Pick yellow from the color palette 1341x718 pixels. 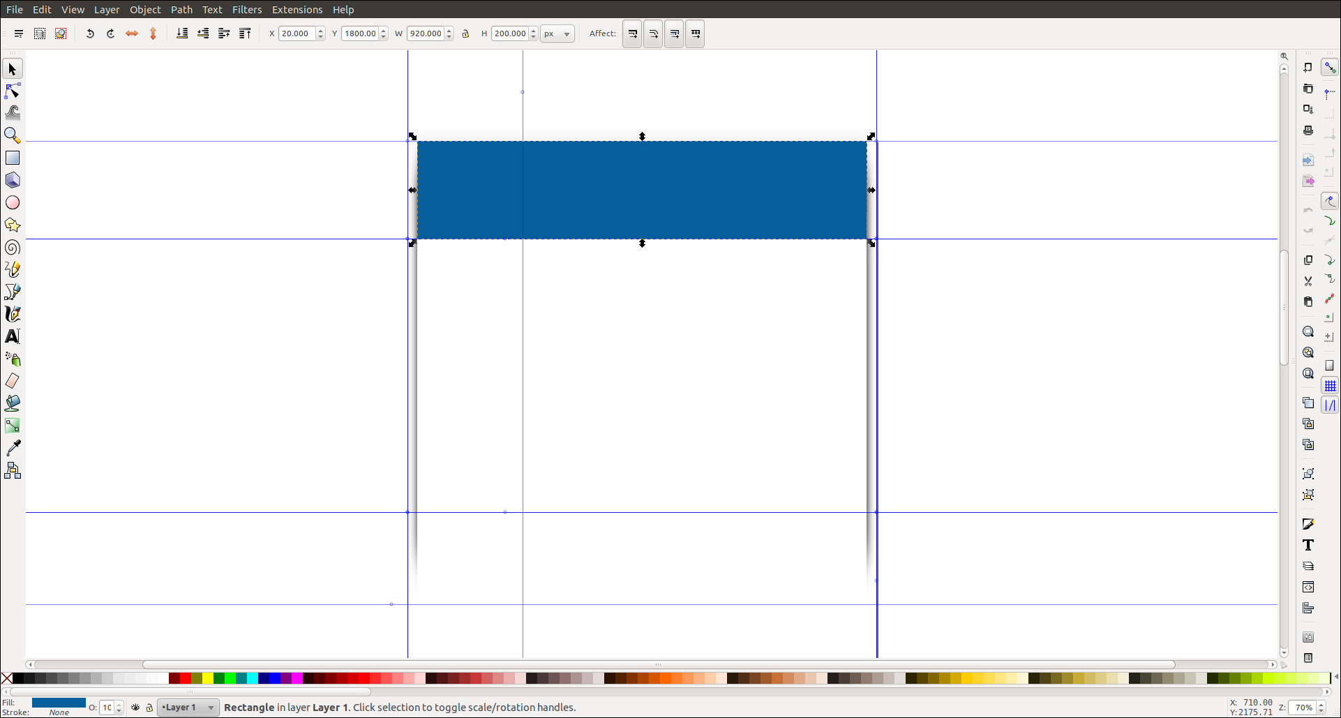click(x=208, y=678)
